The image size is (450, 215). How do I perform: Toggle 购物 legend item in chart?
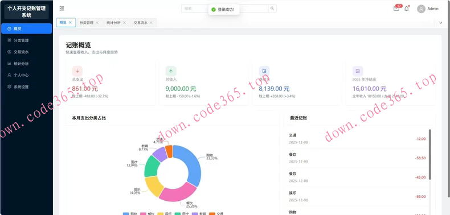pyautogui.click(x=130, y=213)
